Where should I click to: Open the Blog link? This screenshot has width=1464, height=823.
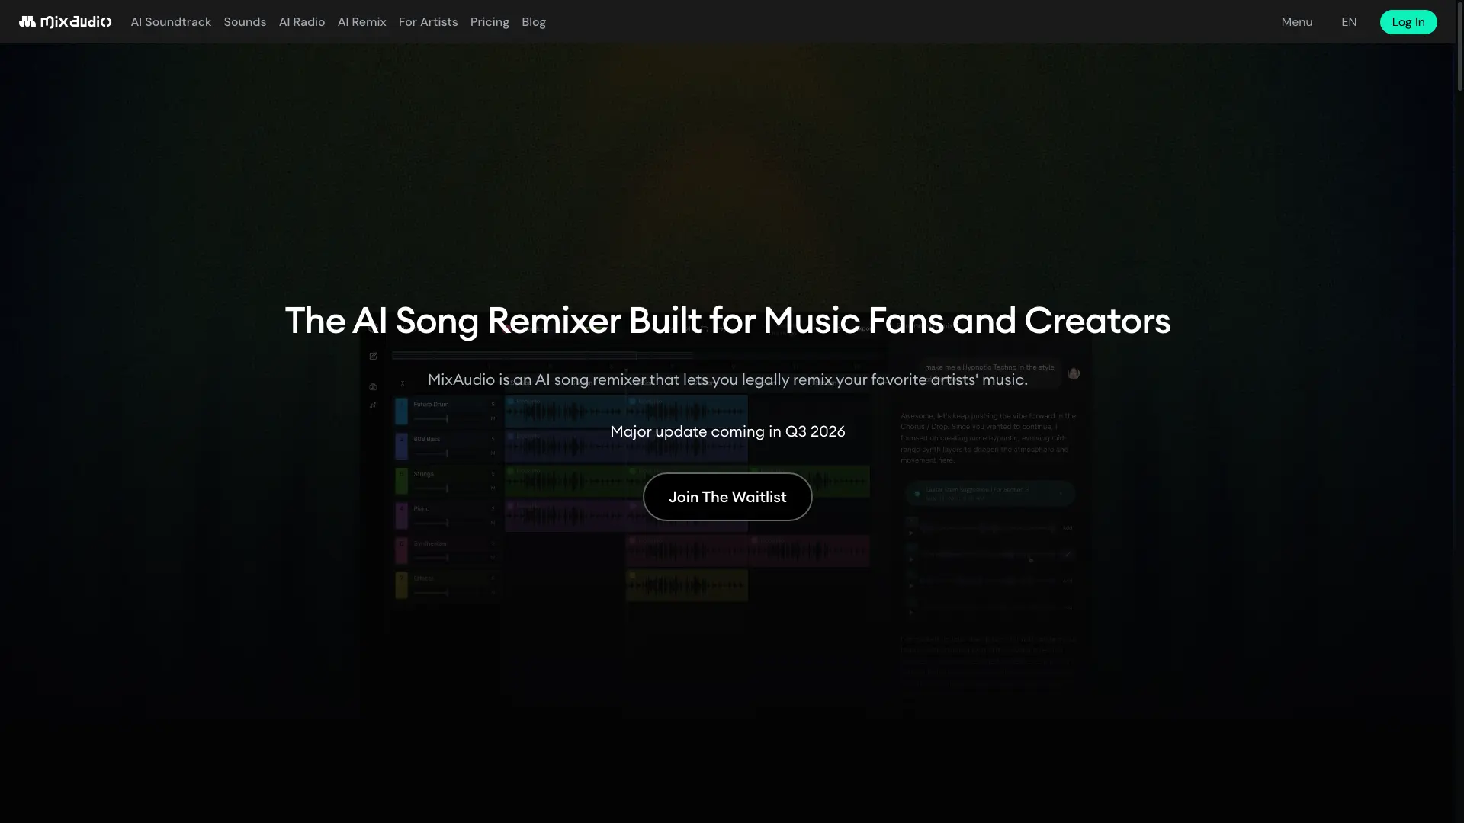(534, 21)
